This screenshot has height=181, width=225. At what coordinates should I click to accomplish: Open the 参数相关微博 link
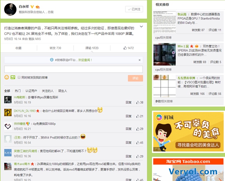tap(164, 101)
